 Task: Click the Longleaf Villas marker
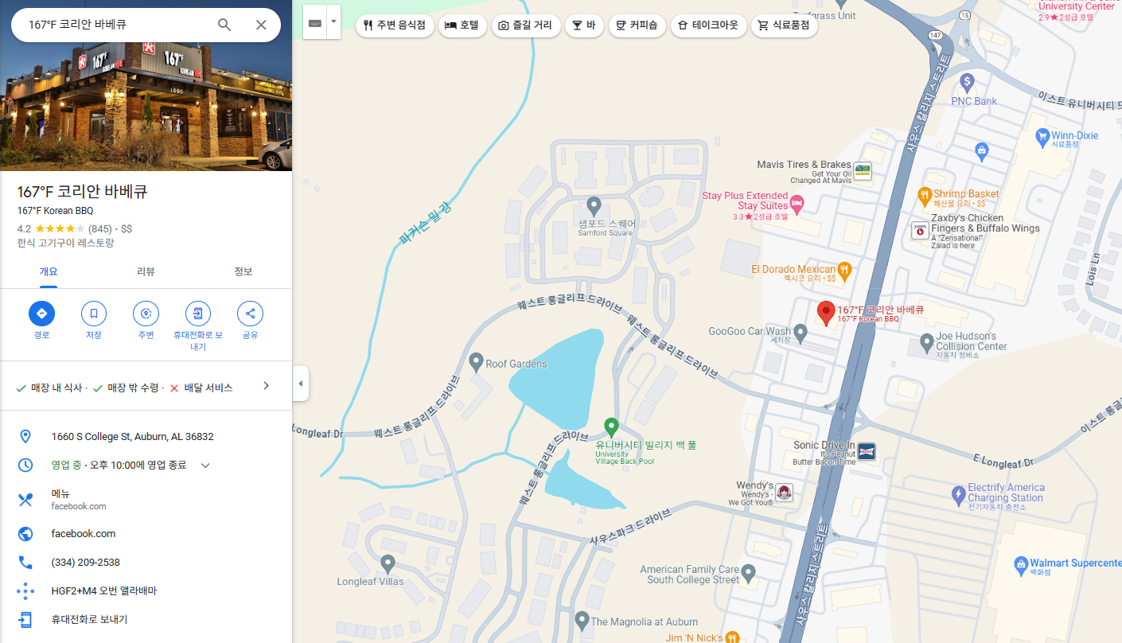[388, 564]
